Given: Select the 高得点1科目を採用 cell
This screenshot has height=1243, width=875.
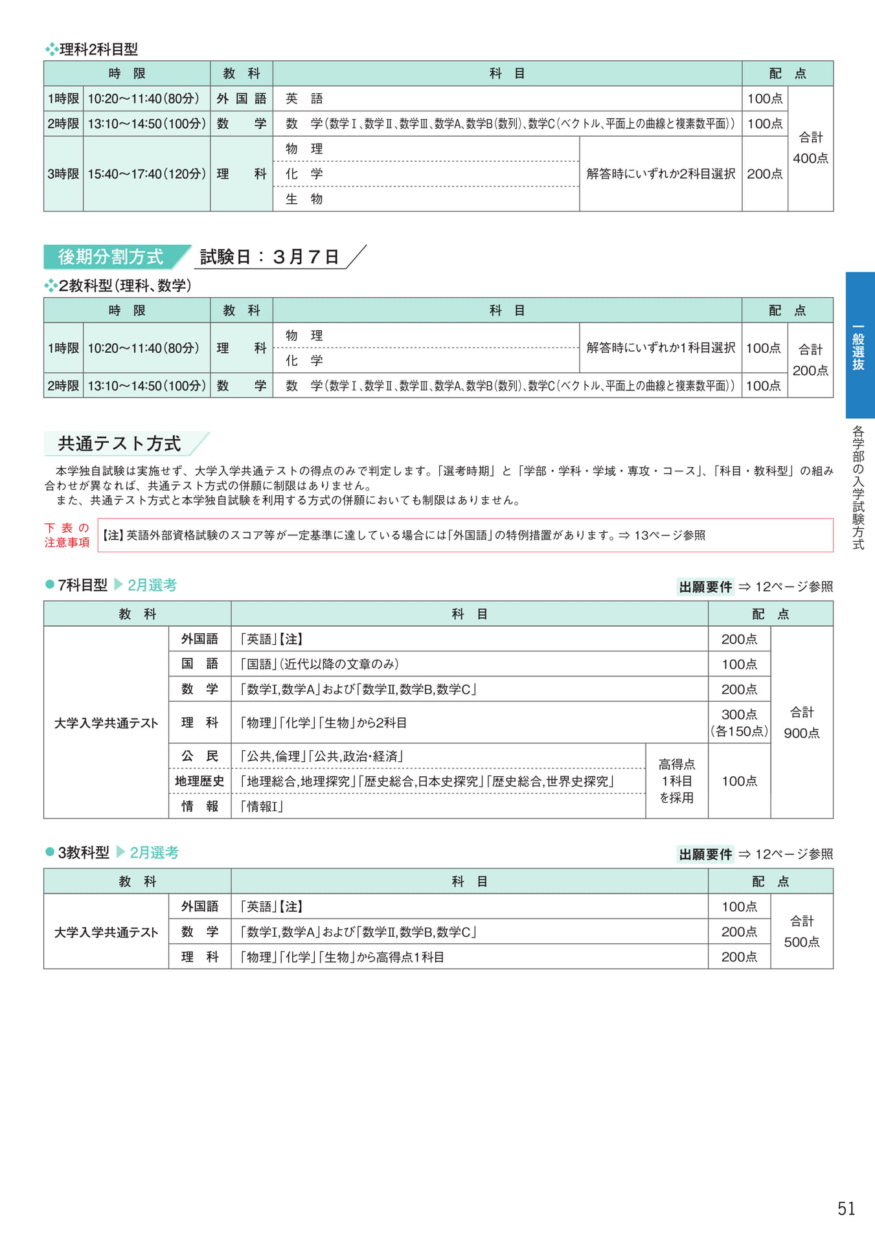Looking at the screenshot, I should pyautogui.click(x=677, y=781).
